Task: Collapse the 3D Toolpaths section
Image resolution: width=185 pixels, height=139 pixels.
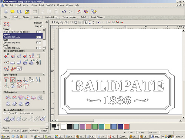Action: pos(44,92)
